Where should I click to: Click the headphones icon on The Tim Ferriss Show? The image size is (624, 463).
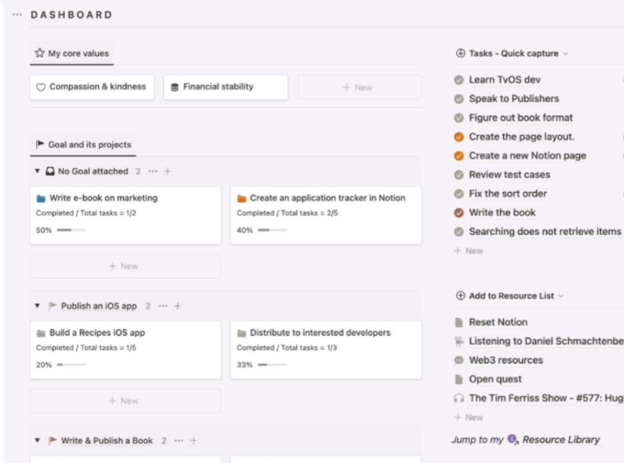(459, 398)
